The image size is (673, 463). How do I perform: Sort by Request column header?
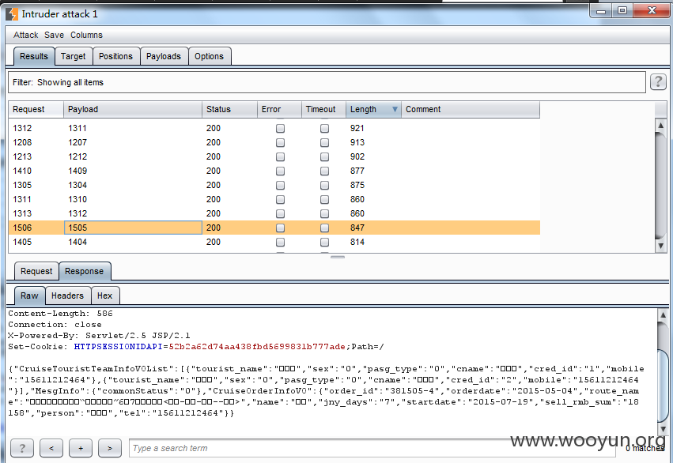[36, 109]
